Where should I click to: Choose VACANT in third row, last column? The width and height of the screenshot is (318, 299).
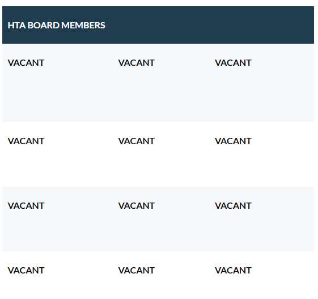(233, 205)
